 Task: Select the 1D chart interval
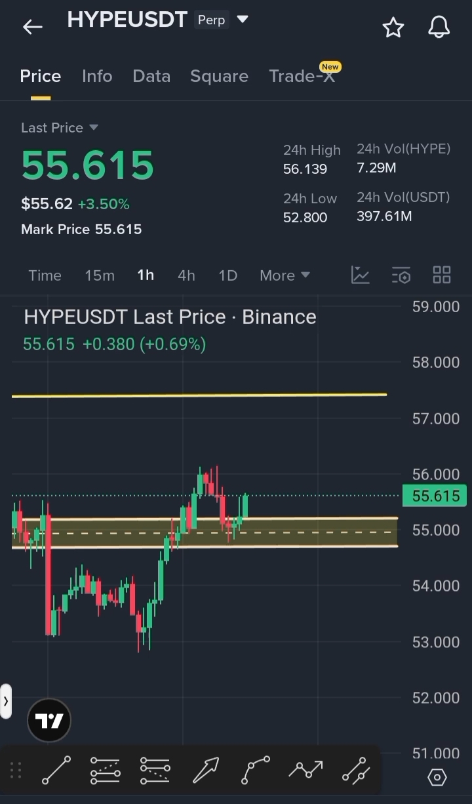point(227,275)
